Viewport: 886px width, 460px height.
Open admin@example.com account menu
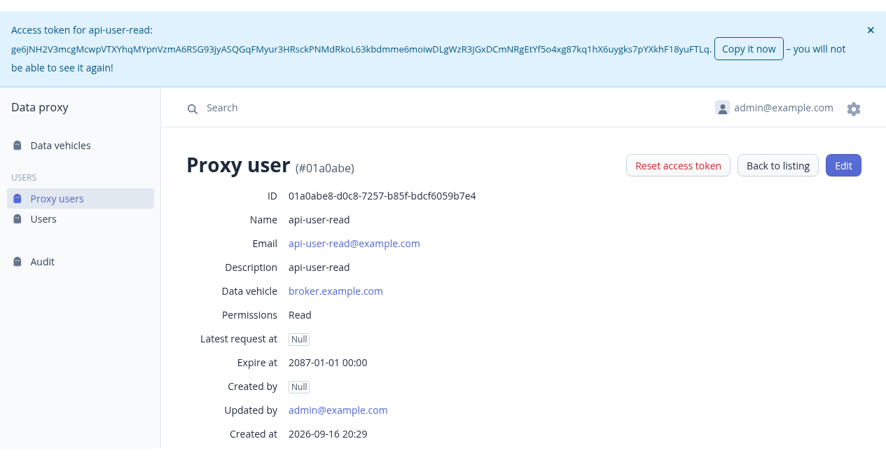coord(774,108)
